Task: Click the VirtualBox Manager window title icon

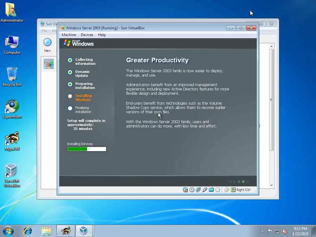Action: 42,24
